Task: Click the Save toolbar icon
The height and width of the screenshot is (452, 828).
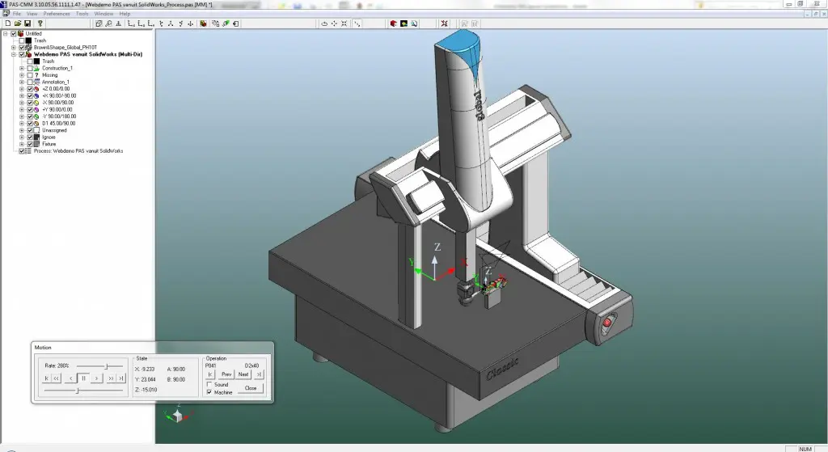Action: coord(27,23)
